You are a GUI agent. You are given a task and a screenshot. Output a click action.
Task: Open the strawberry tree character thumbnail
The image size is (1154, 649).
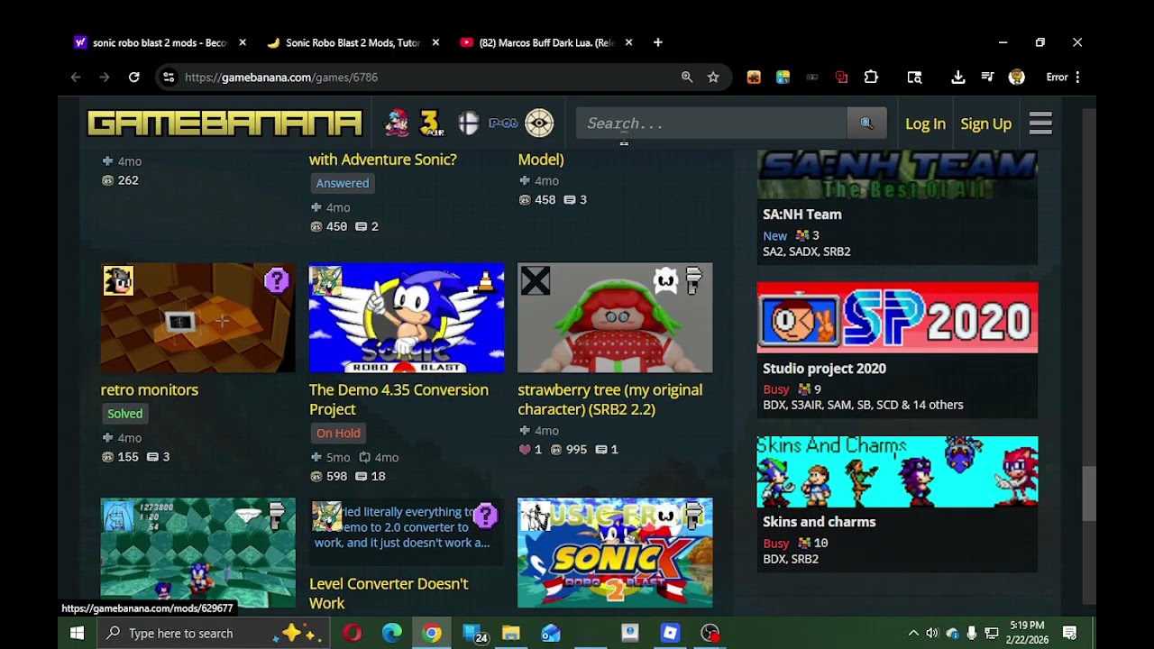click(615, 317)
